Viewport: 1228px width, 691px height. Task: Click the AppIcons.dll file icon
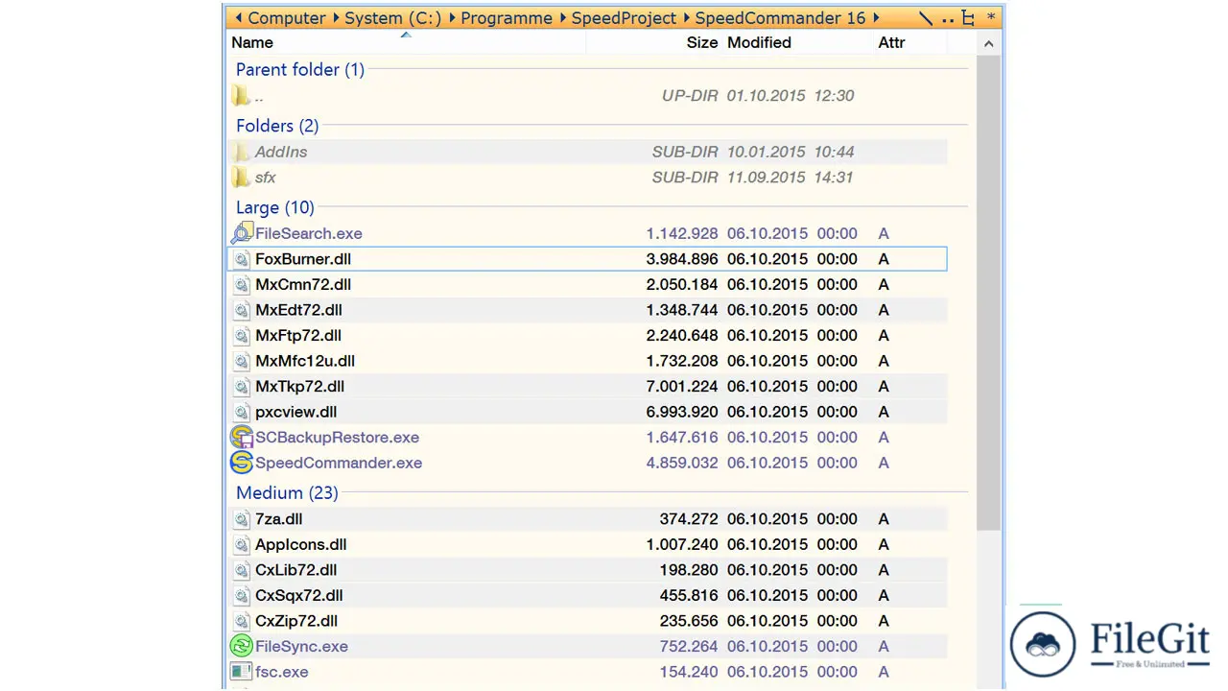[x=242, y=545]
